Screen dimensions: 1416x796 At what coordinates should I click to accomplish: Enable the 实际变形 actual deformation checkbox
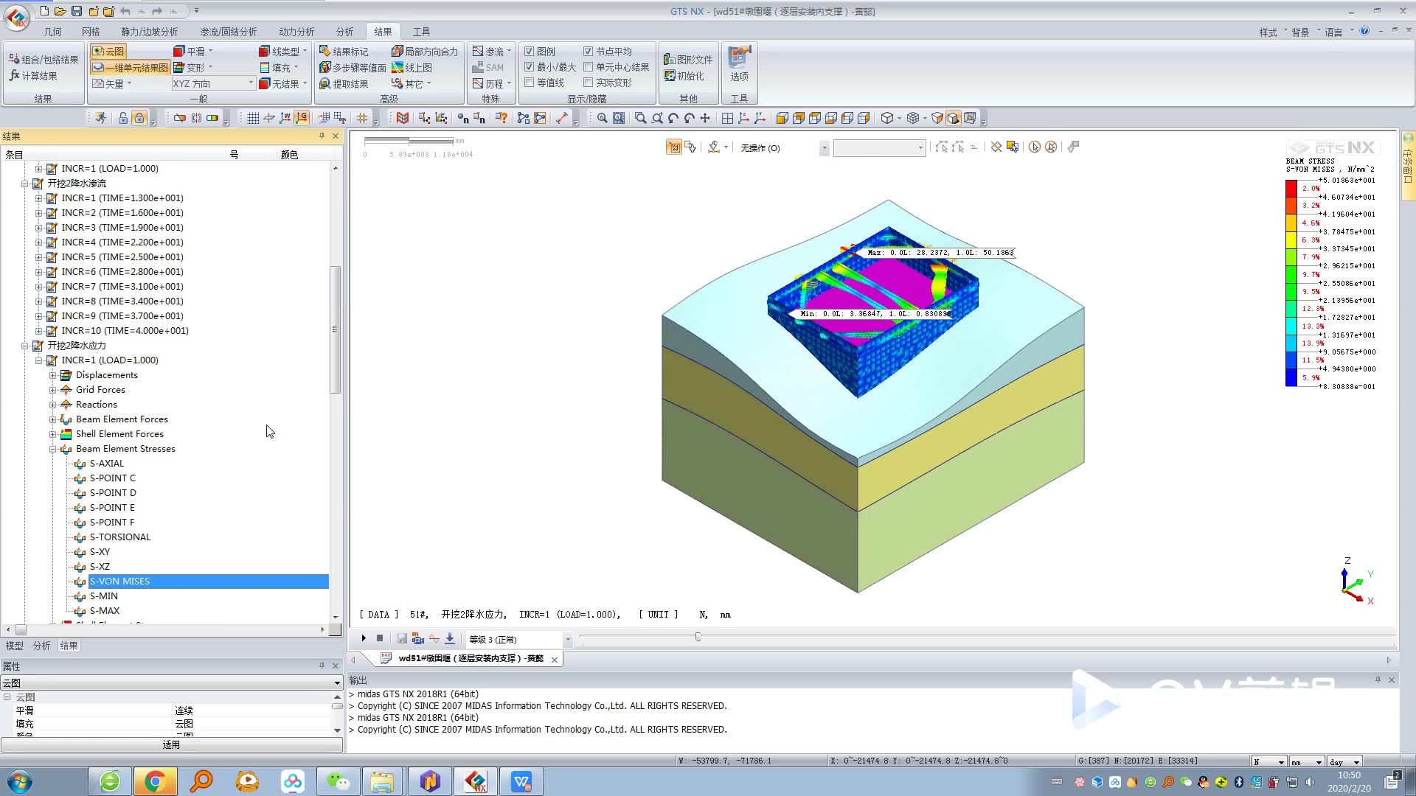tap(588, 83)
